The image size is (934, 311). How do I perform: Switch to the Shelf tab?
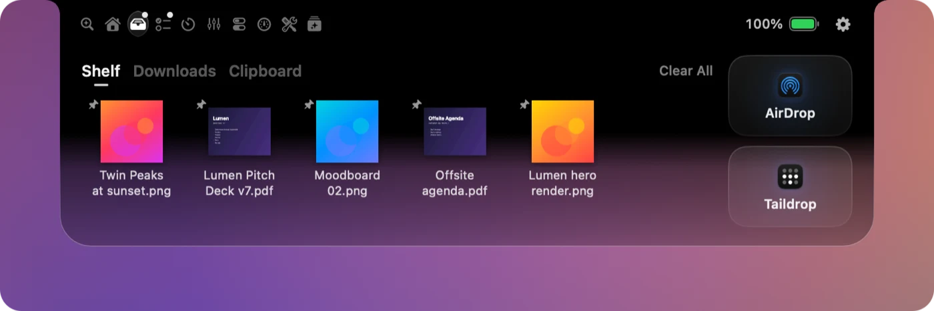click(101, 71)
